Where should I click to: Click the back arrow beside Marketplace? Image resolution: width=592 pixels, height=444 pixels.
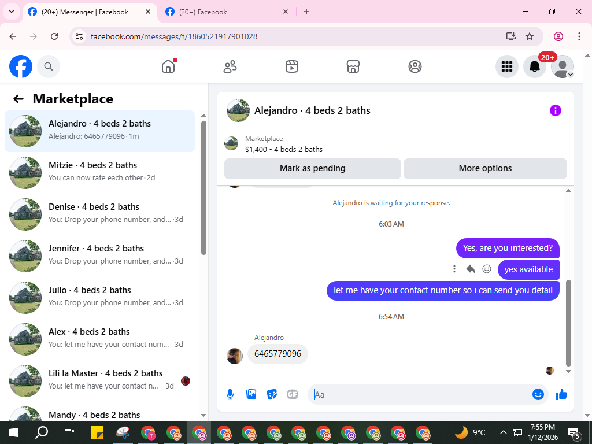click(x=18, y=99)
